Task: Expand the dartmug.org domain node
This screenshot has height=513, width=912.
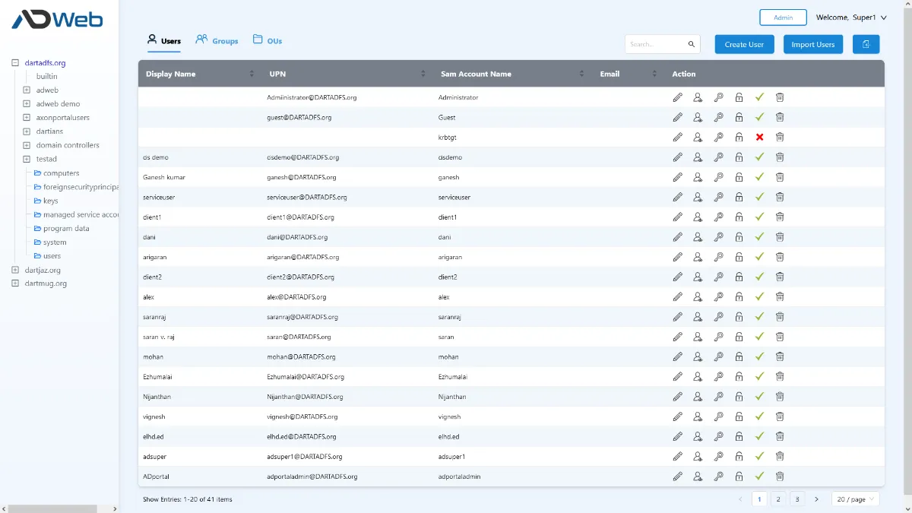Action: (x=15, y=283)
